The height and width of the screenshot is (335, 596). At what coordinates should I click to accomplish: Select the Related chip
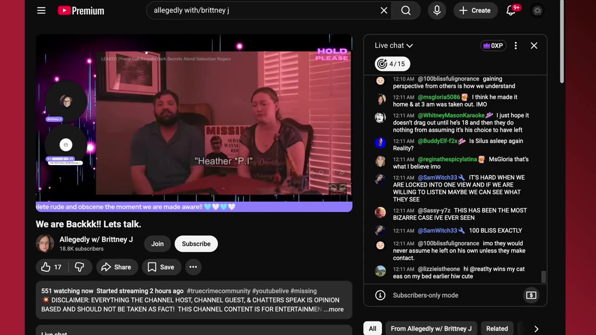point(497,328)
